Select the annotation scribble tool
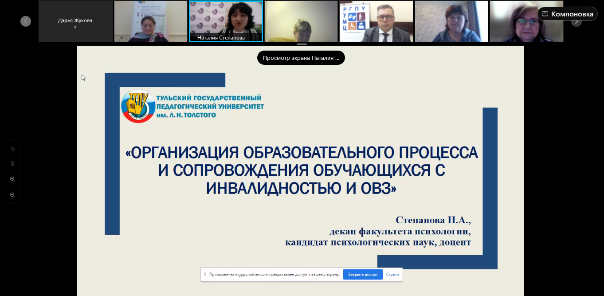Image resolution: width=604 pixels, height=296 pixels. pyautogui.click(x=12, y=149)
